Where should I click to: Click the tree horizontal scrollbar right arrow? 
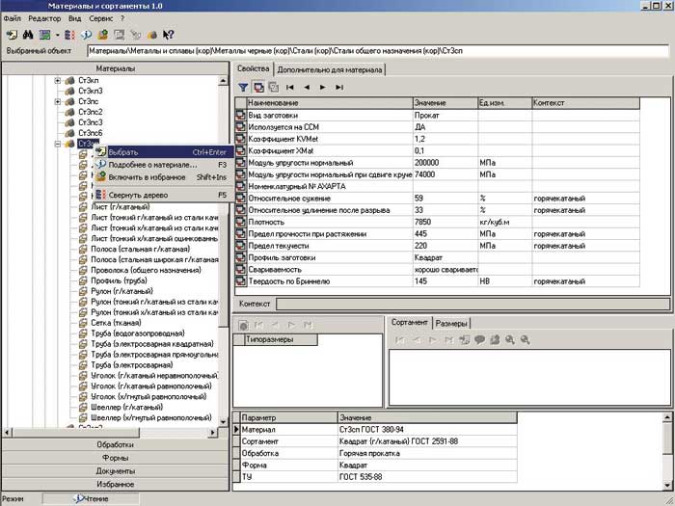[213, 433]
